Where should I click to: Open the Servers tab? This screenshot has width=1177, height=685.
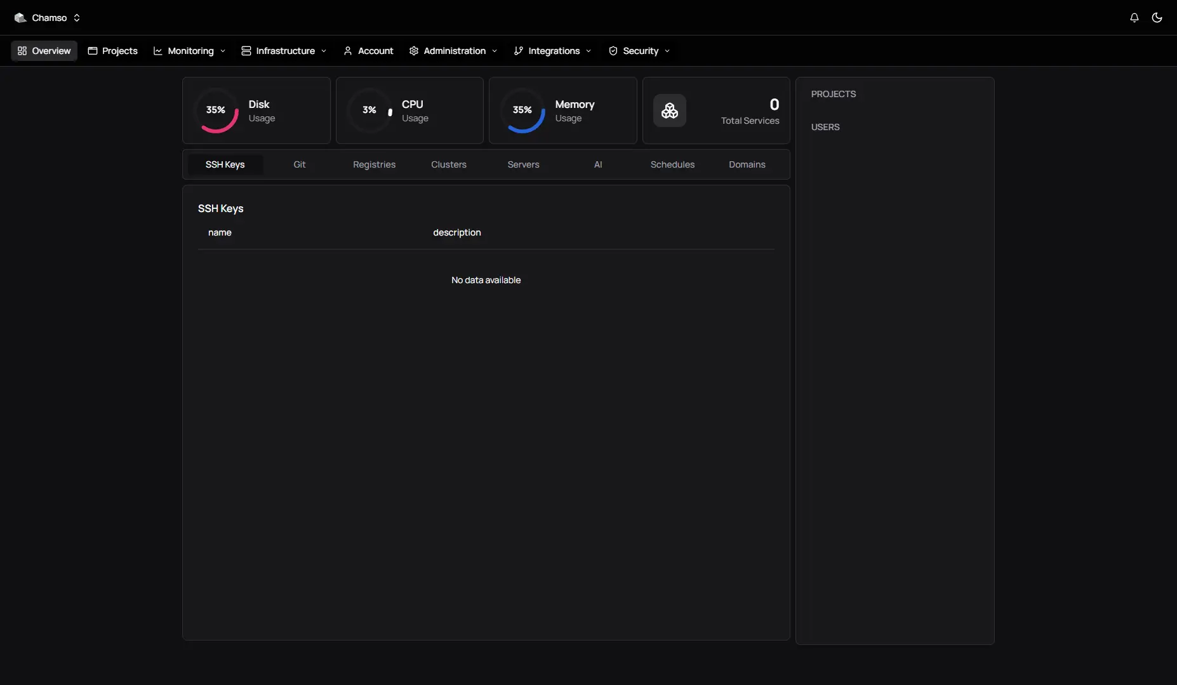(x=523, y=164)
